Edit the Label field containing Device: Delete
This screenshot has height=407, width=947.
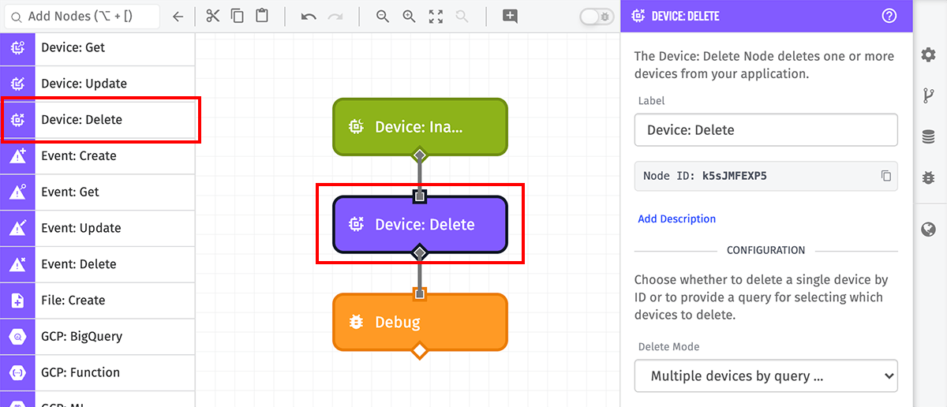tap(765, 130)
